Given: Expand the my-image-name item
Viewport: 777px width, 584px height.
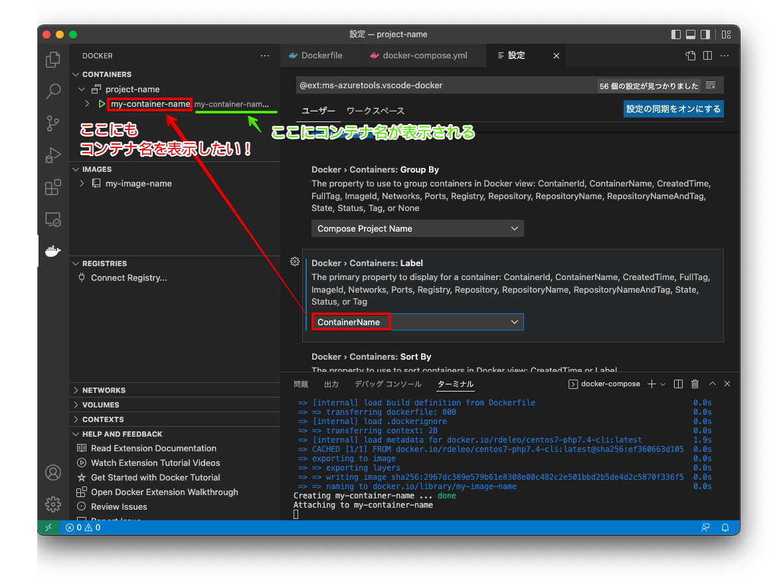Looking at the screenshot, I should point(82,183).
